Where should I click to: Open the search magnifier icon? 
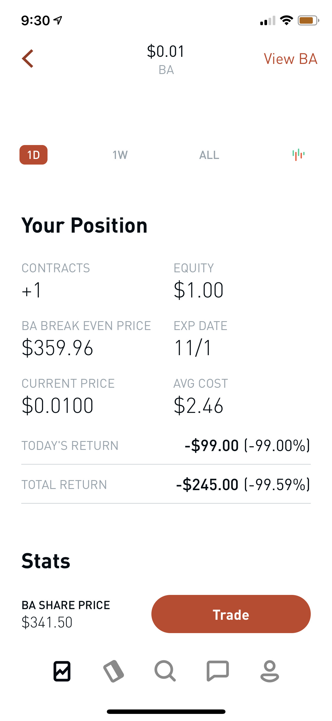click(165, 671)
